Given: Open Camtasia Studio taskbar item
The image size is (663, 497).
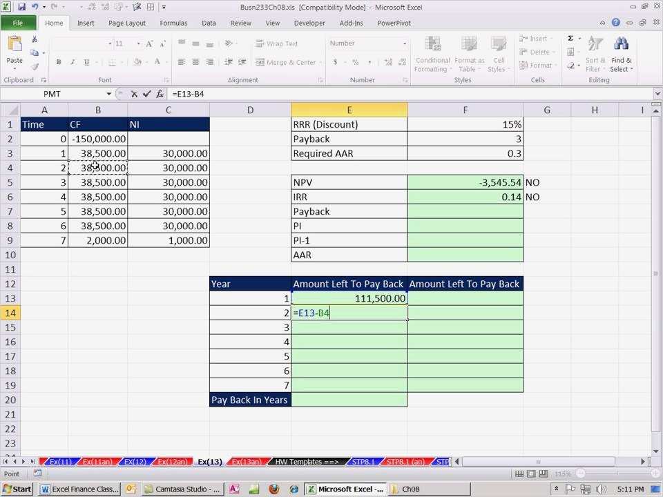Looking at the screenshot, I should tap(182, 489).
